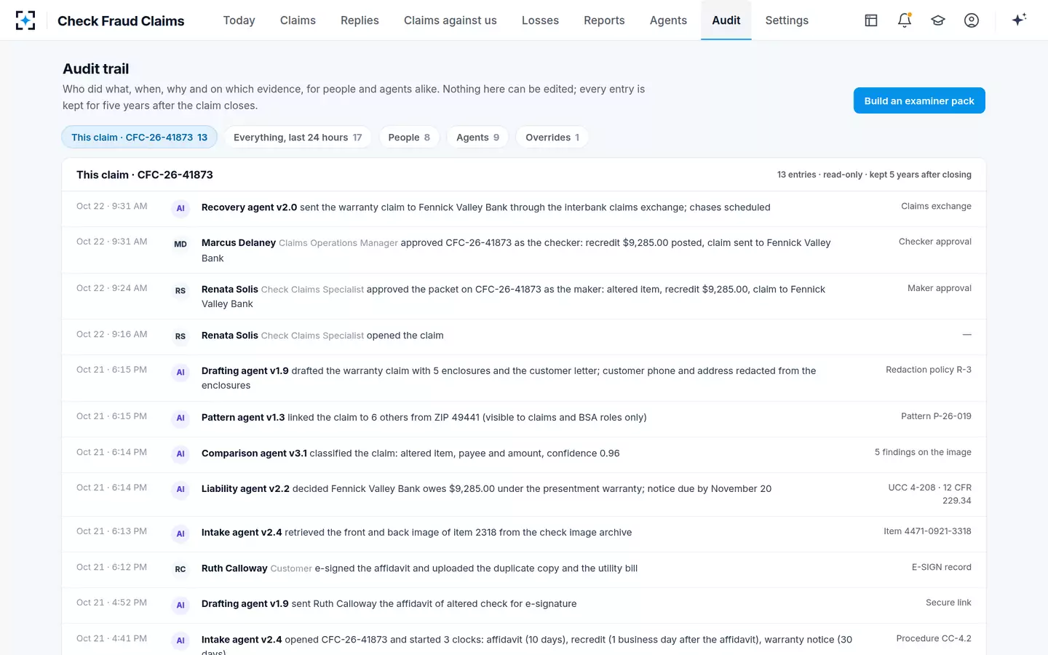Click the Check Fraud Claims logo icon
This screenshot has width=1048, height=655.
[x=25, y=20]
